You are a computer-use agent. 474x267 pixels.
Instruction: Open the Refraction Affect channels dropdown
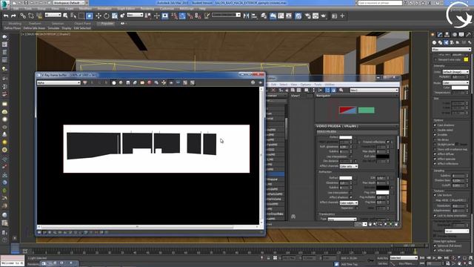349,202
